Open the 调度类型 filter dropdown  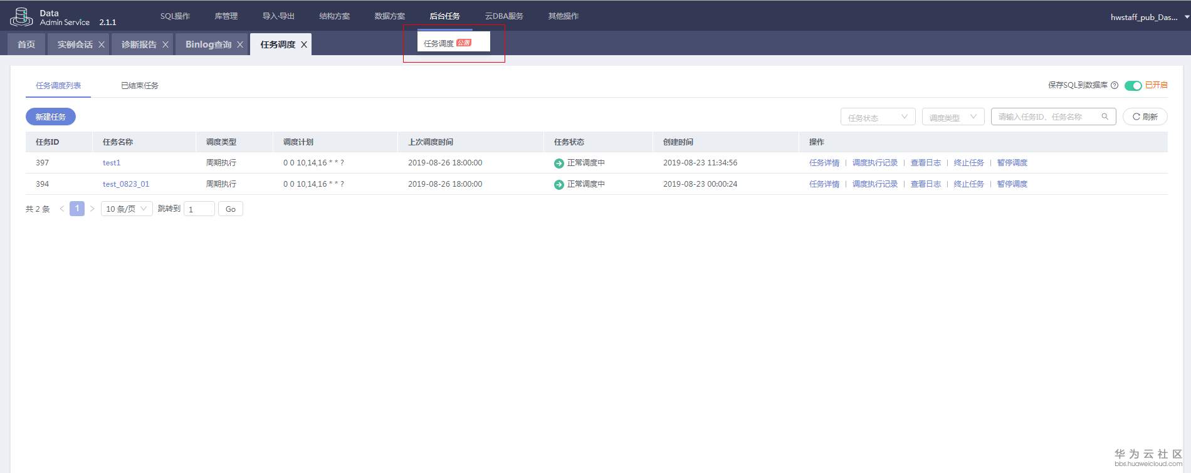click(953, 117)
